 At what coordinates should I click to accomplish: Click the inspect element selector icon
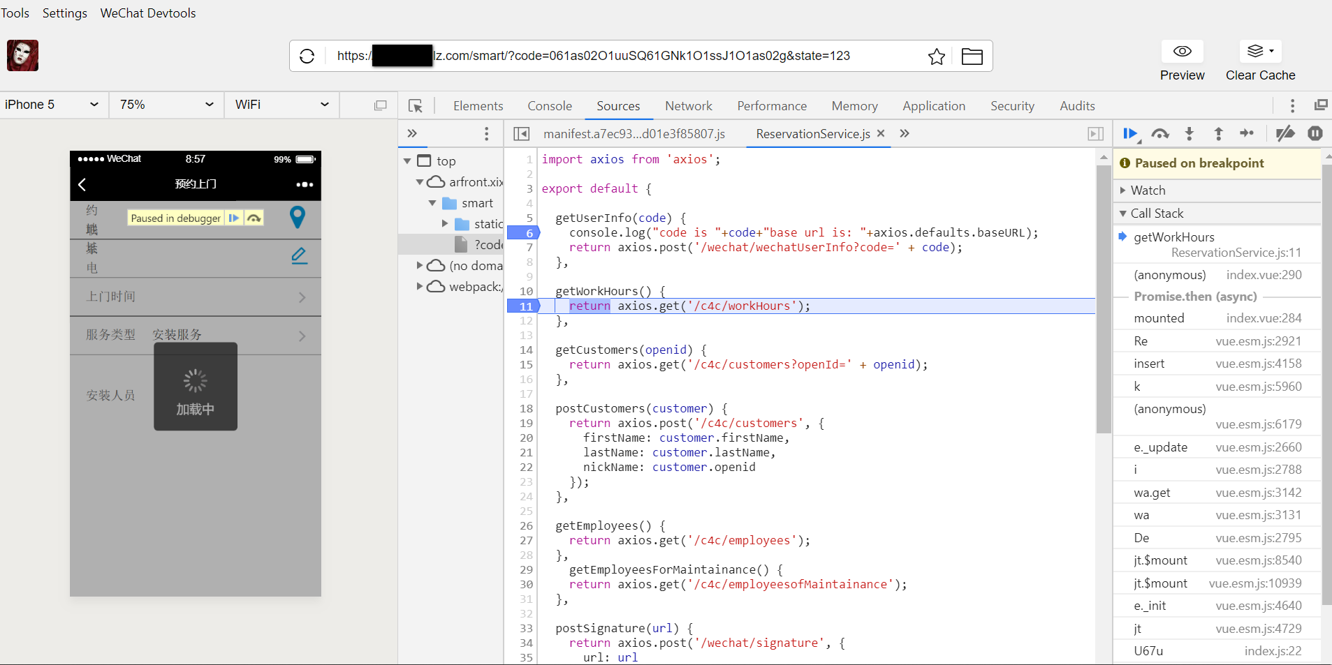tap(416, 106)
